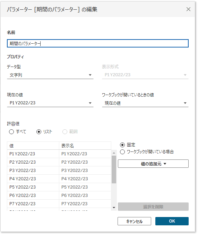This screenshot has width=198, height=234.
Task: Click the list scrollbar down arrow
Action: (x=114, y=208)
